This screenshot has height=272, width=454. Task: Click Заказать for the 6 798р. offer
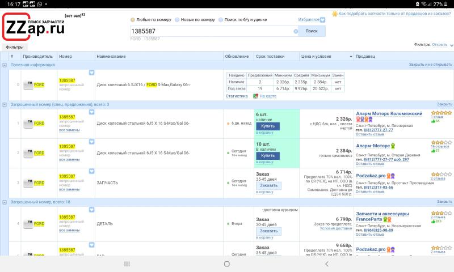pos(268,231)
